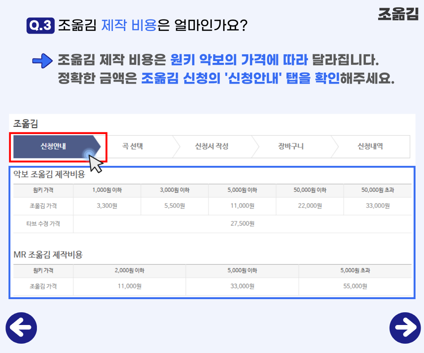Click the Q.3 badge icon

click(x=41, y=24)
